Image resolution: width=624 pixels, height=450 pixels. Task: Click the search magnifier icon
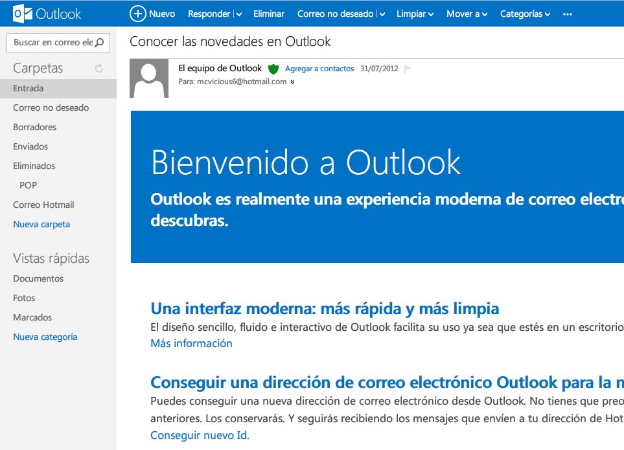tap(99, 43)
